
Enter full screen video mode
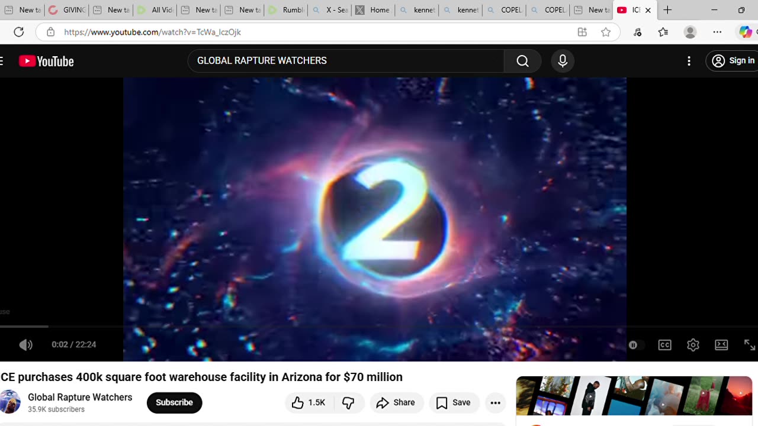click(749, 345)
